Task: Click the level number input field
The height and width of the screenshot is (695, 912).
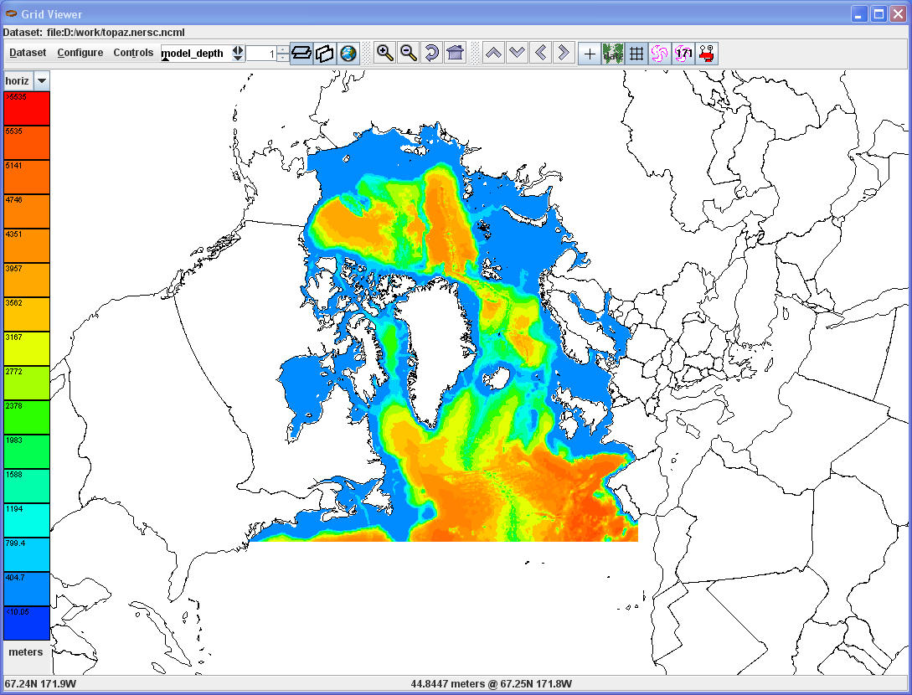Action: tap(261, 54)
